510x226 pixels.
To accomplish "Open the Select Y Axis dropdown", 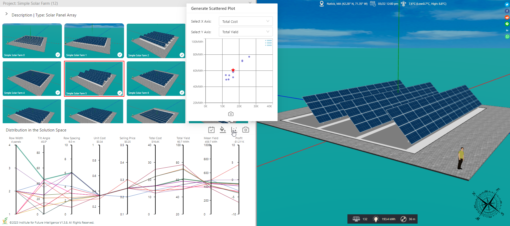I will tap(245, 32).
